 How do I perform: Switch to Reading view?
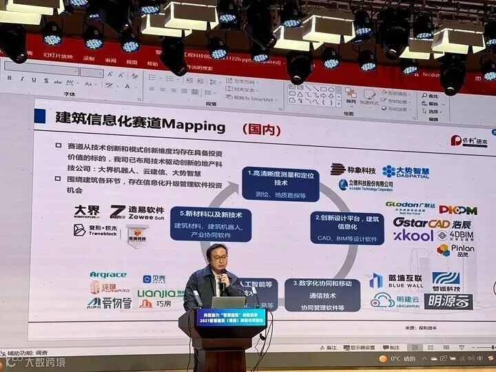(x=446, y=347)
